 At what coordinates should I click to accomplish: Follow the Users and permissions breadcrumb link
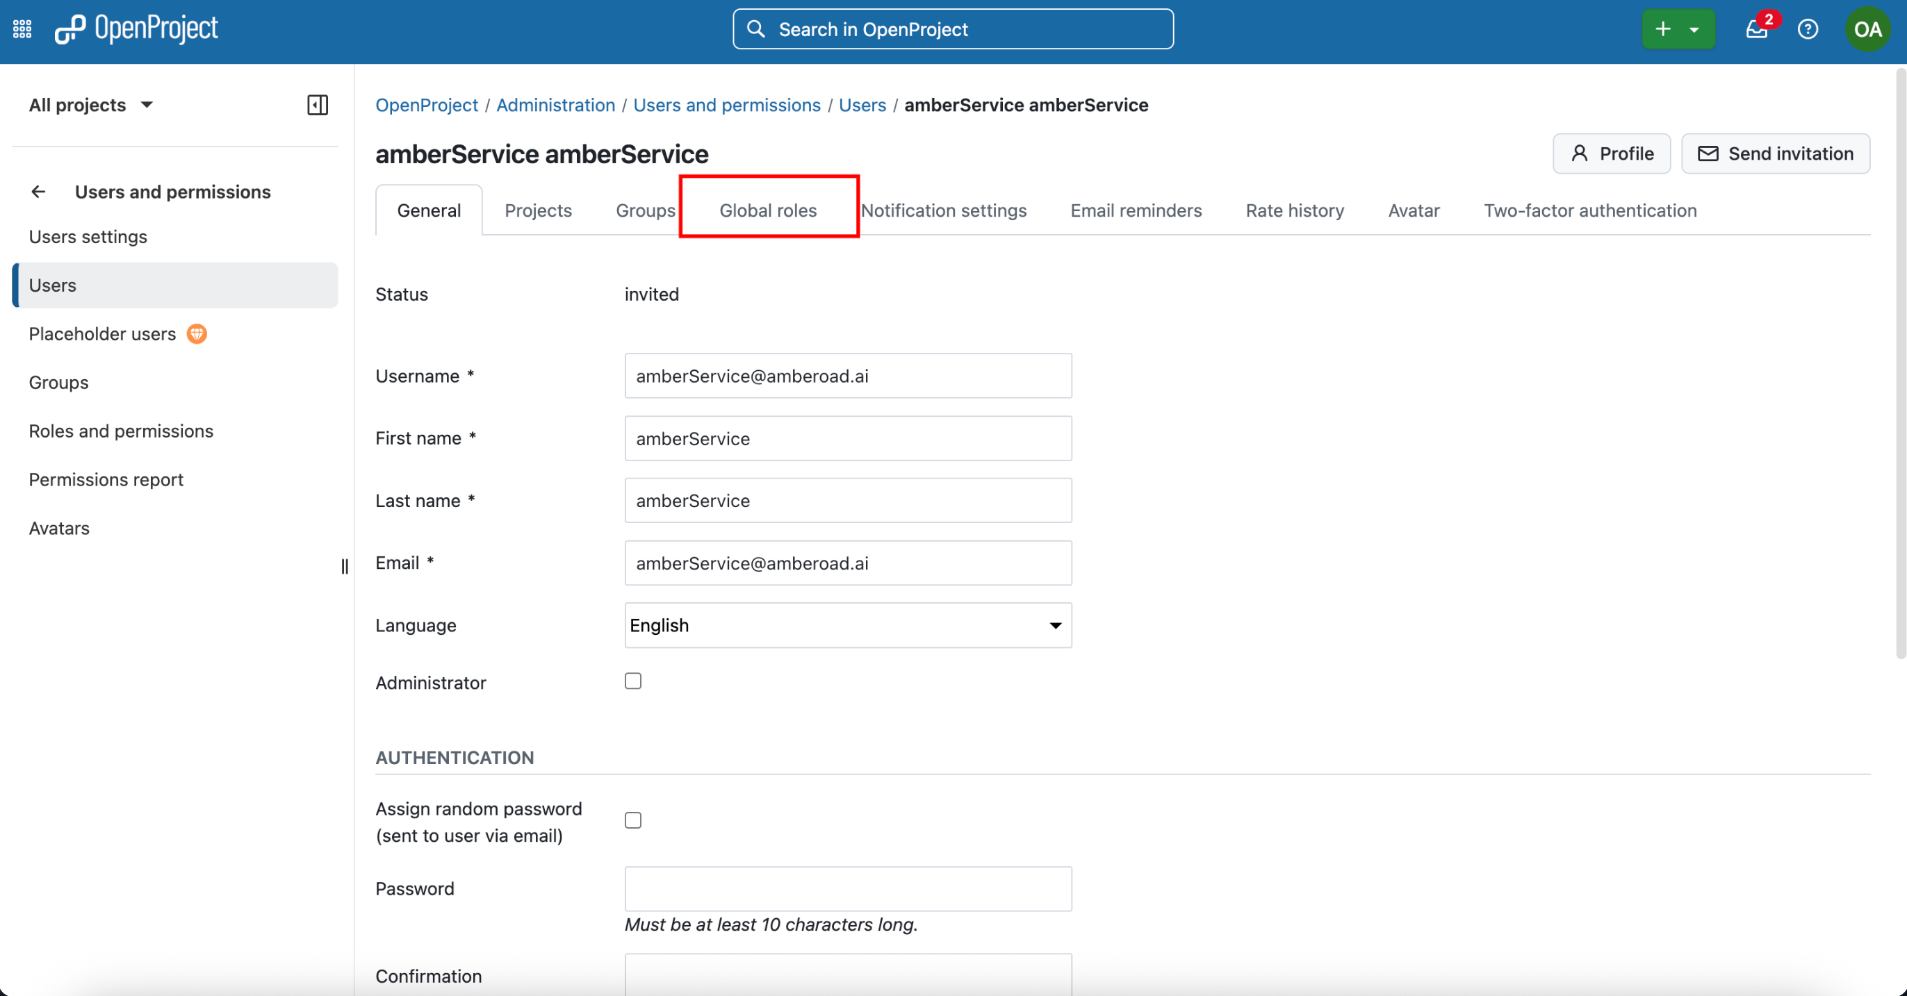coord(727,105)
